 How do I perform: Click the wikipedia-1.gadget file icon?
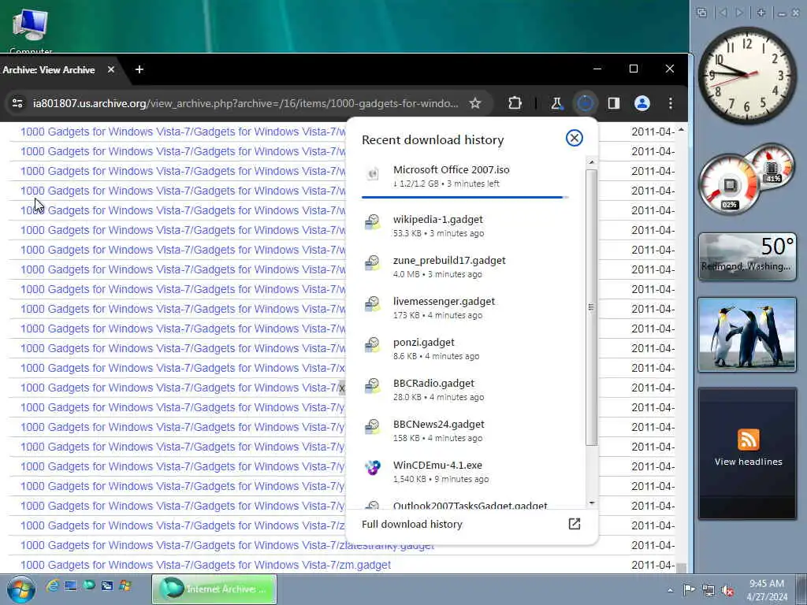coord(373,222)
